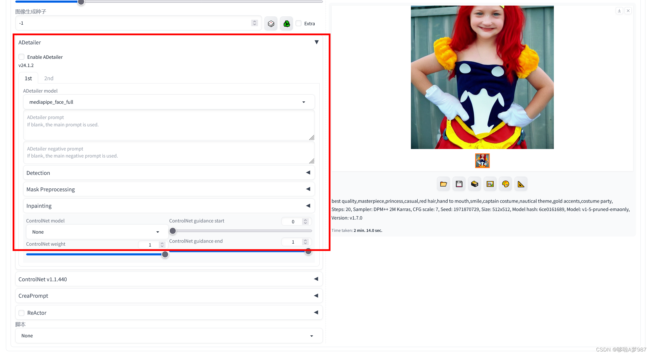651x355 pixels.
Task: Click the file box zip archive icon
Action: pyautogui.click(x=474, y=184)
